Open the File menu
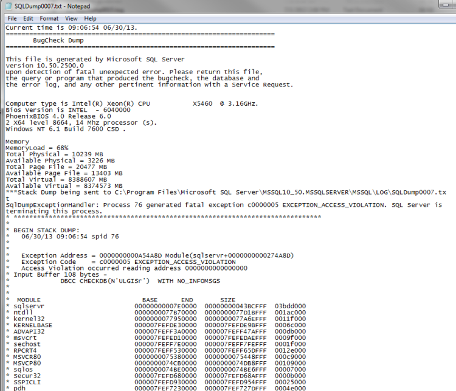This screenshot has width=456, height=391. click(x=12, y=19)
